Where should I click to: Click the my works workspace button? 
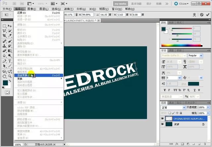[120, 4]
